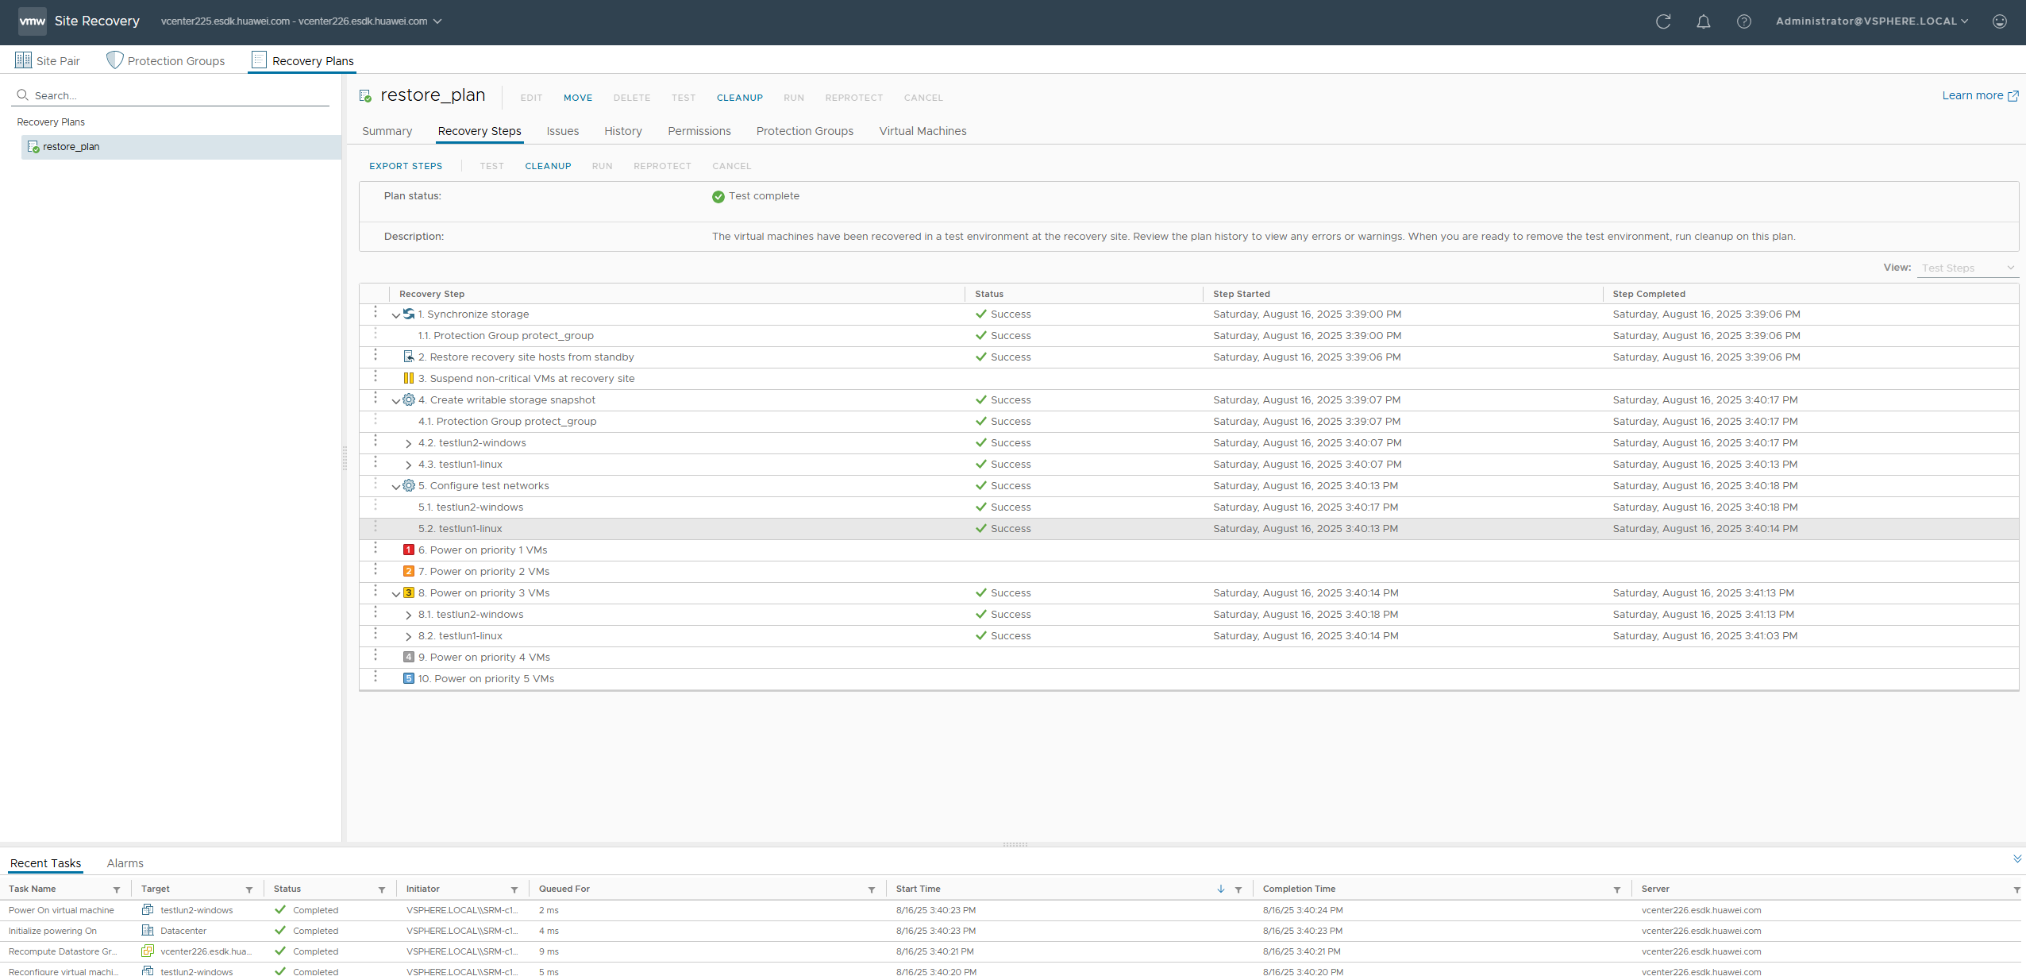Collapse step 5 Configure test networks
This screenshot has height=980, width=2026.
396,487
